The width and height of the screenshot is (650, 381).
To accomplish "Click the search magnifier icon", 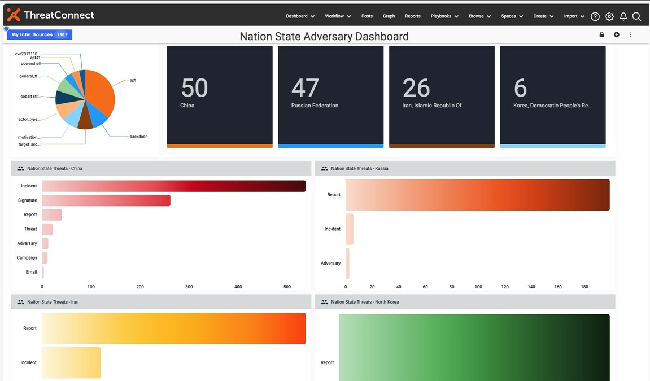I will [x=637, y=16].
